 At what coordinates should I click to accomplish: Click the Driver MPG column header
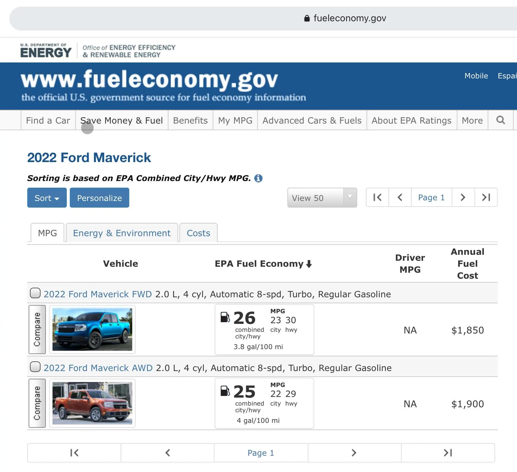coord(410,263)
